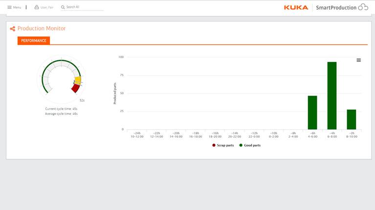Open the chart context menu icon
375x210 pixels.
(358, 60)
